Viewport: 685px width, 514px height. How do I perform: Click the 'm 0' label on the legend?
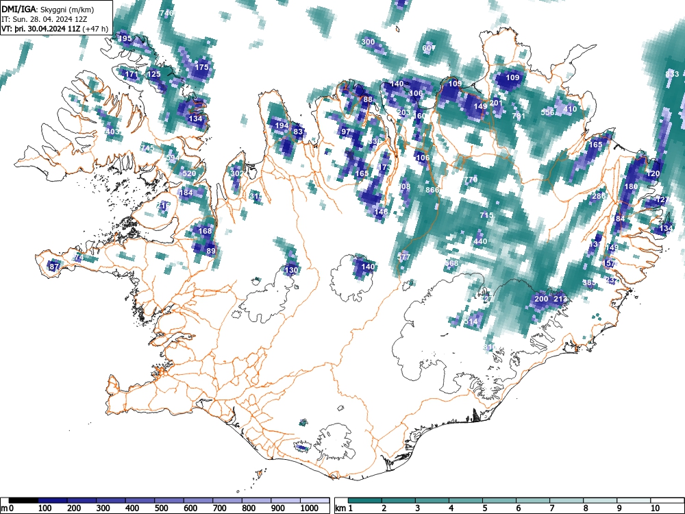pos(8,509)
